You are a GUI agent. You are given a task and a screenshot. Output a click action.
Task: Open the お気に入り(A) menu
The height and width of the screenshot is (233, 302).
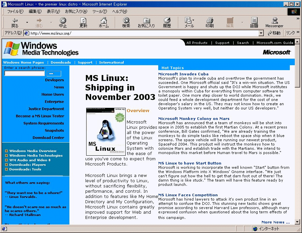point(76,11)
